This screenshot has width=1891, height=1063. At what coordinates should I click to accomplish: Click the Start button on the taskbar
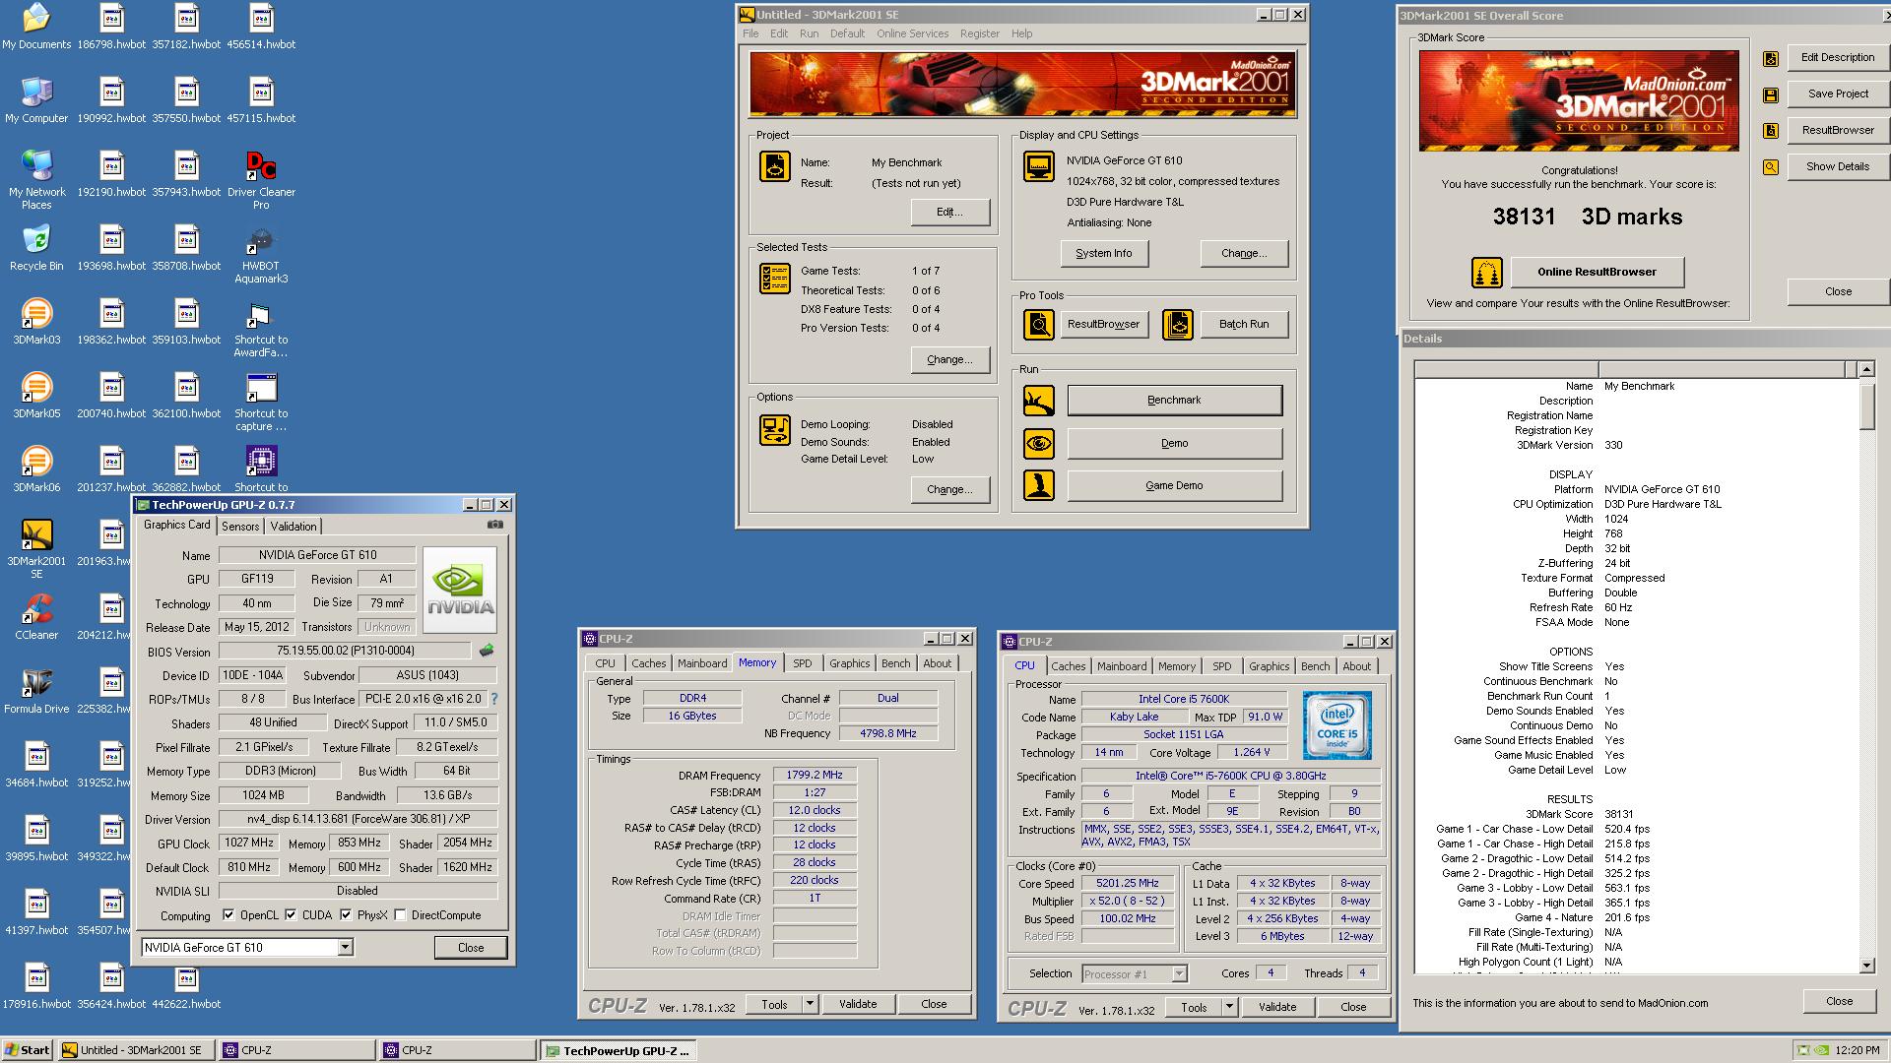click(x=28, y=1050)
